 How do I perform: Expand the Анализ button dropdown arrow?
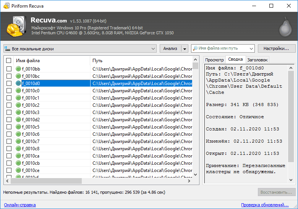(x=185, y=49)
